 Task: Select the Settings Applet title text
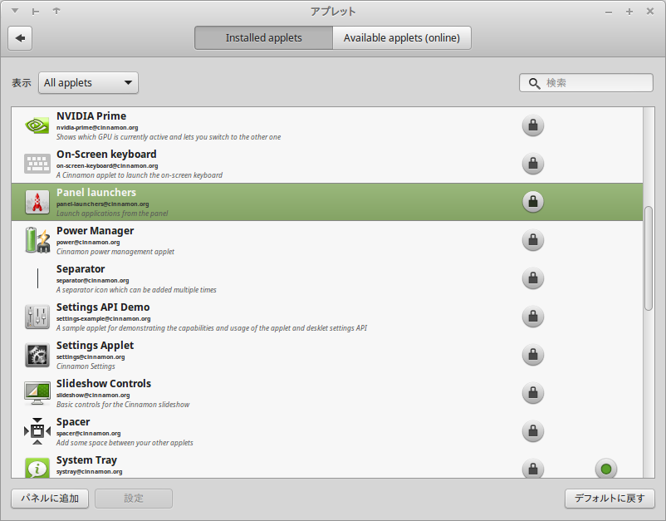pyautogui.click(x=95, y=346)
